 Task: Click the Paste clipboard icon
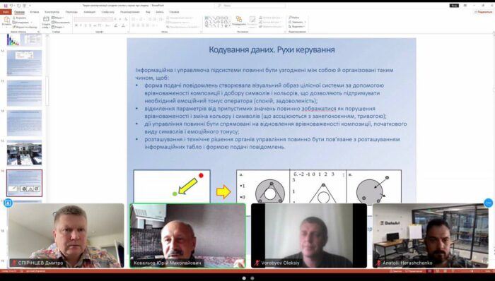tap(6, 20)
